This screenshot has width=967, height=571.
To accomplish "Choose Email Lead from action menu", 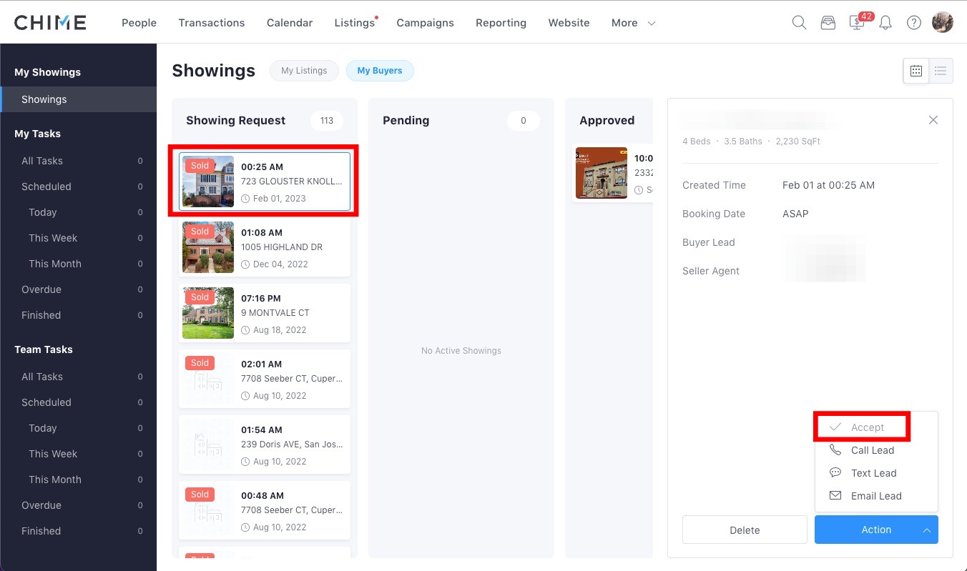I will click(x=875, y=496).
